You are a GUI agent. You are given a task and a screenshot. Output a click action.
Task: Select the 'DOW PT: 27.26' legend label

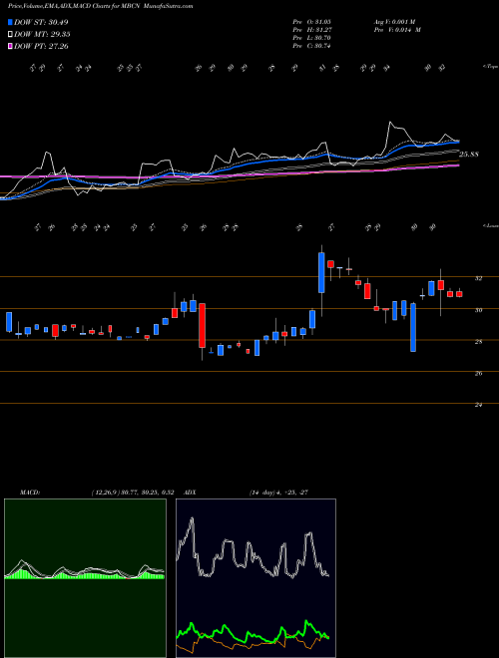coord(41,46)
